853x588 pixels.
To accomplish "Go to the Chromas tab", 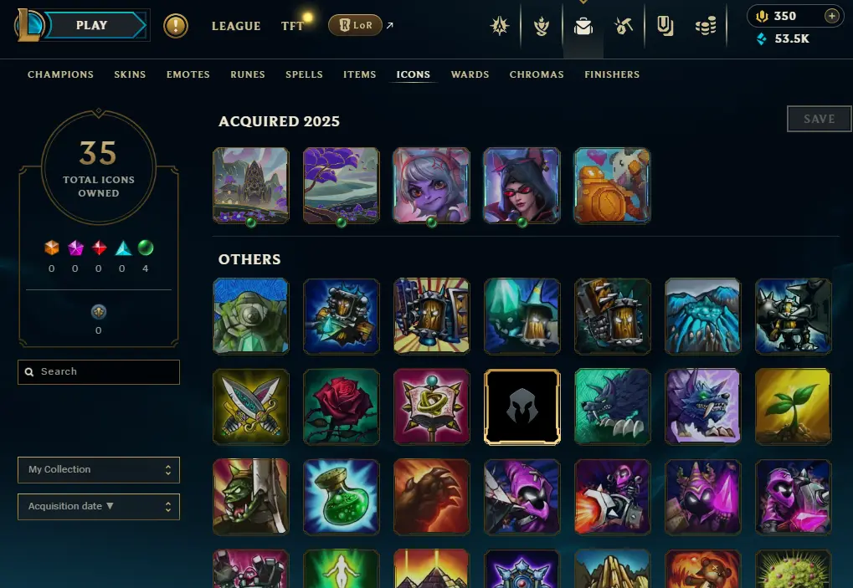I will [x=537, y=74].
